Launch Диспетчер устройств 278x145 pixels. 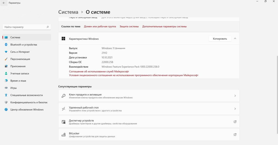pyautogui.click(x=149, y=122)
